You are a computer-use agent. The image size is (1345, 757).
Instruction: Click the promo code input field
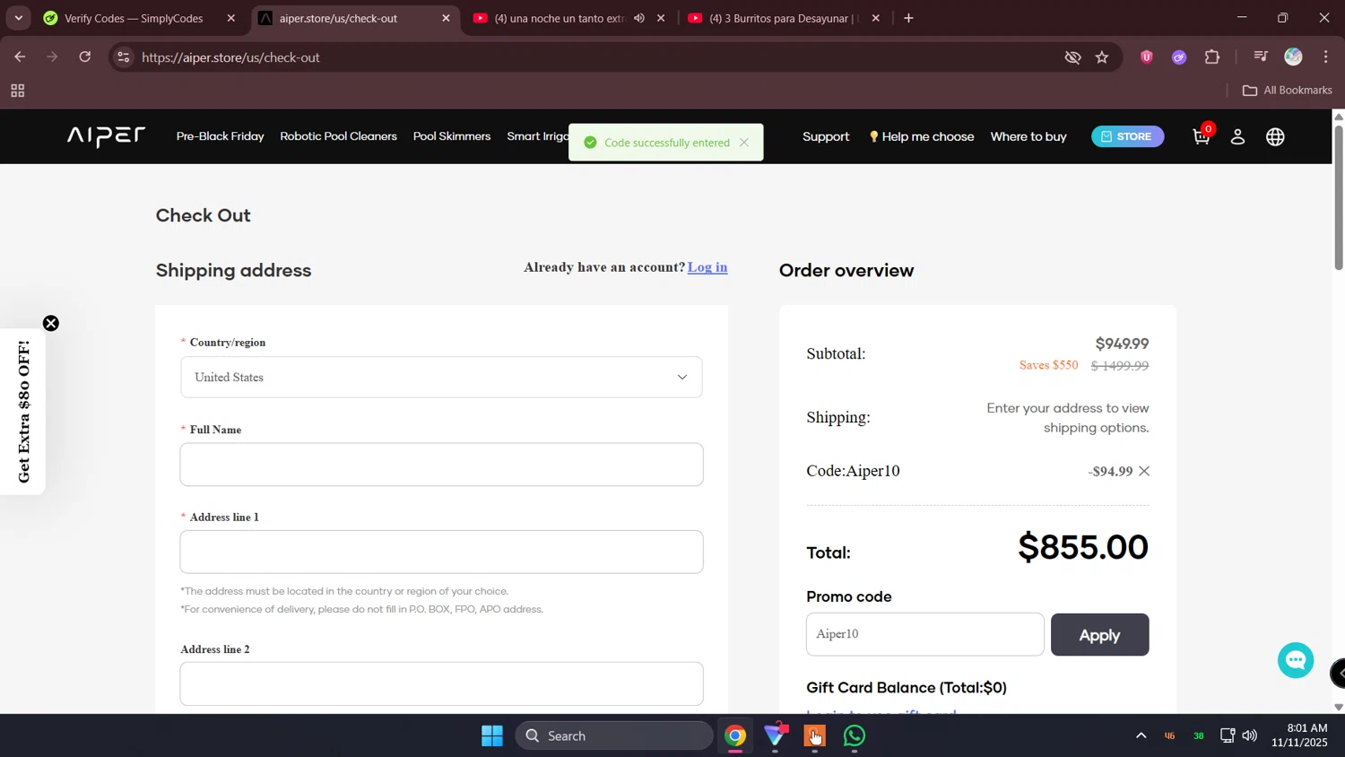pyautogui.click(x=924, y=634)
